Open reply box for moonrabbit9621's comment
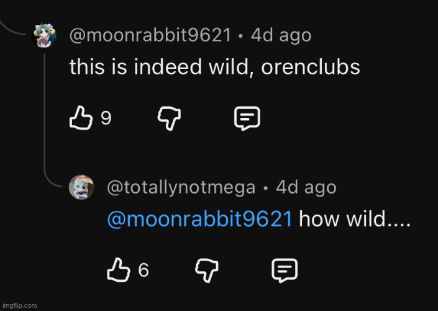438x311 pixels. (247, 117)
